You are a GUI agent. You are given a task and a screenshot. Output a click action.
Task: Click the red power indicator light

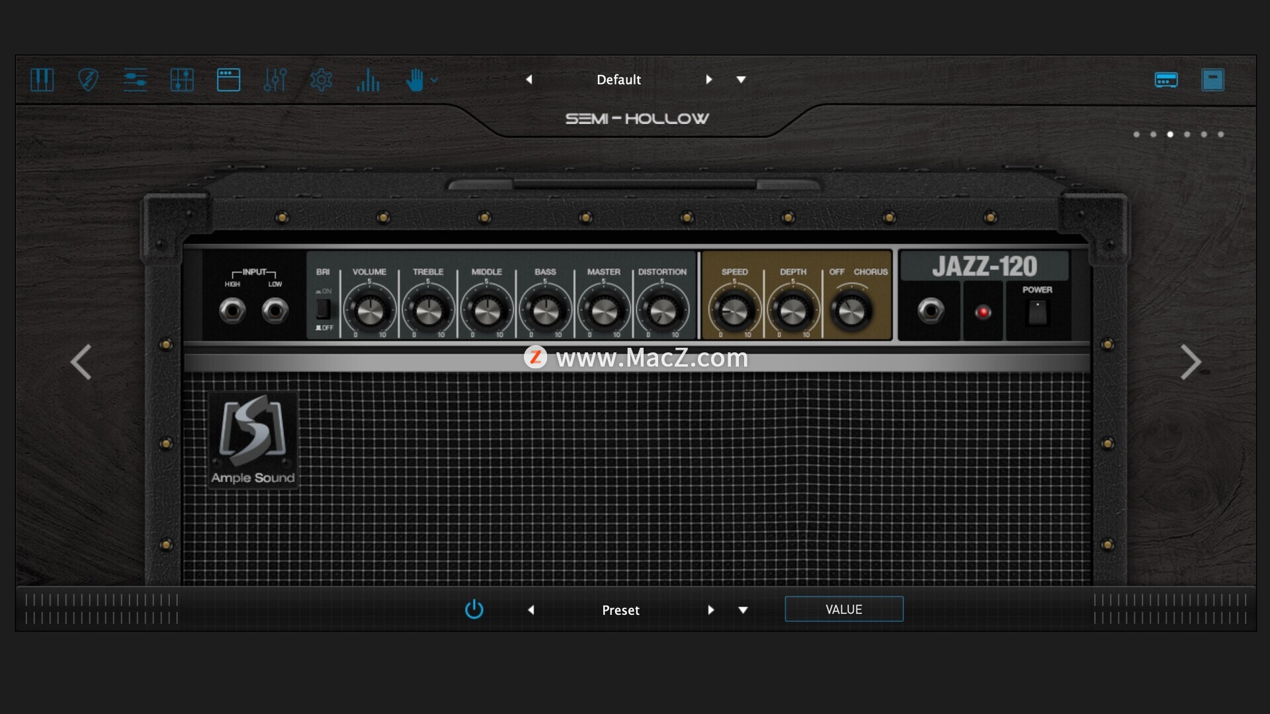983,312
